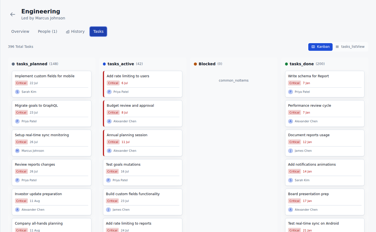Screen dimensions: 376x232
Task: Click Alexander Chen avatar on Annual planning session card
Action: (109, 151)
